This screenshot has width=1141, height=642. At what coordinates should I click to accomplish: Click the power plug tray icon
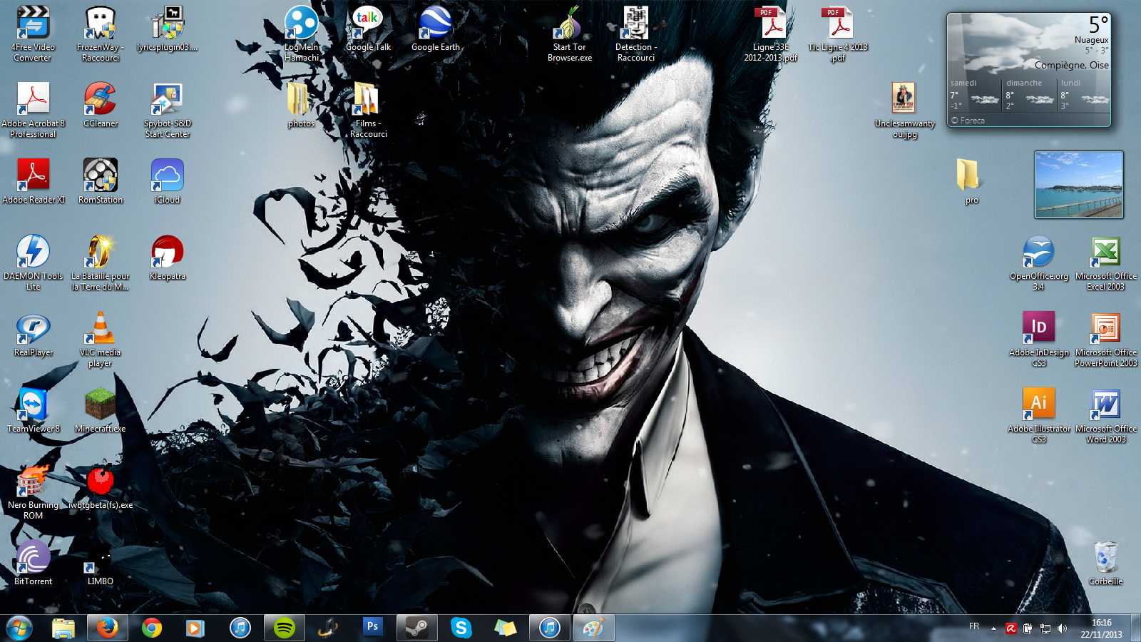[x=1028, y=628]
